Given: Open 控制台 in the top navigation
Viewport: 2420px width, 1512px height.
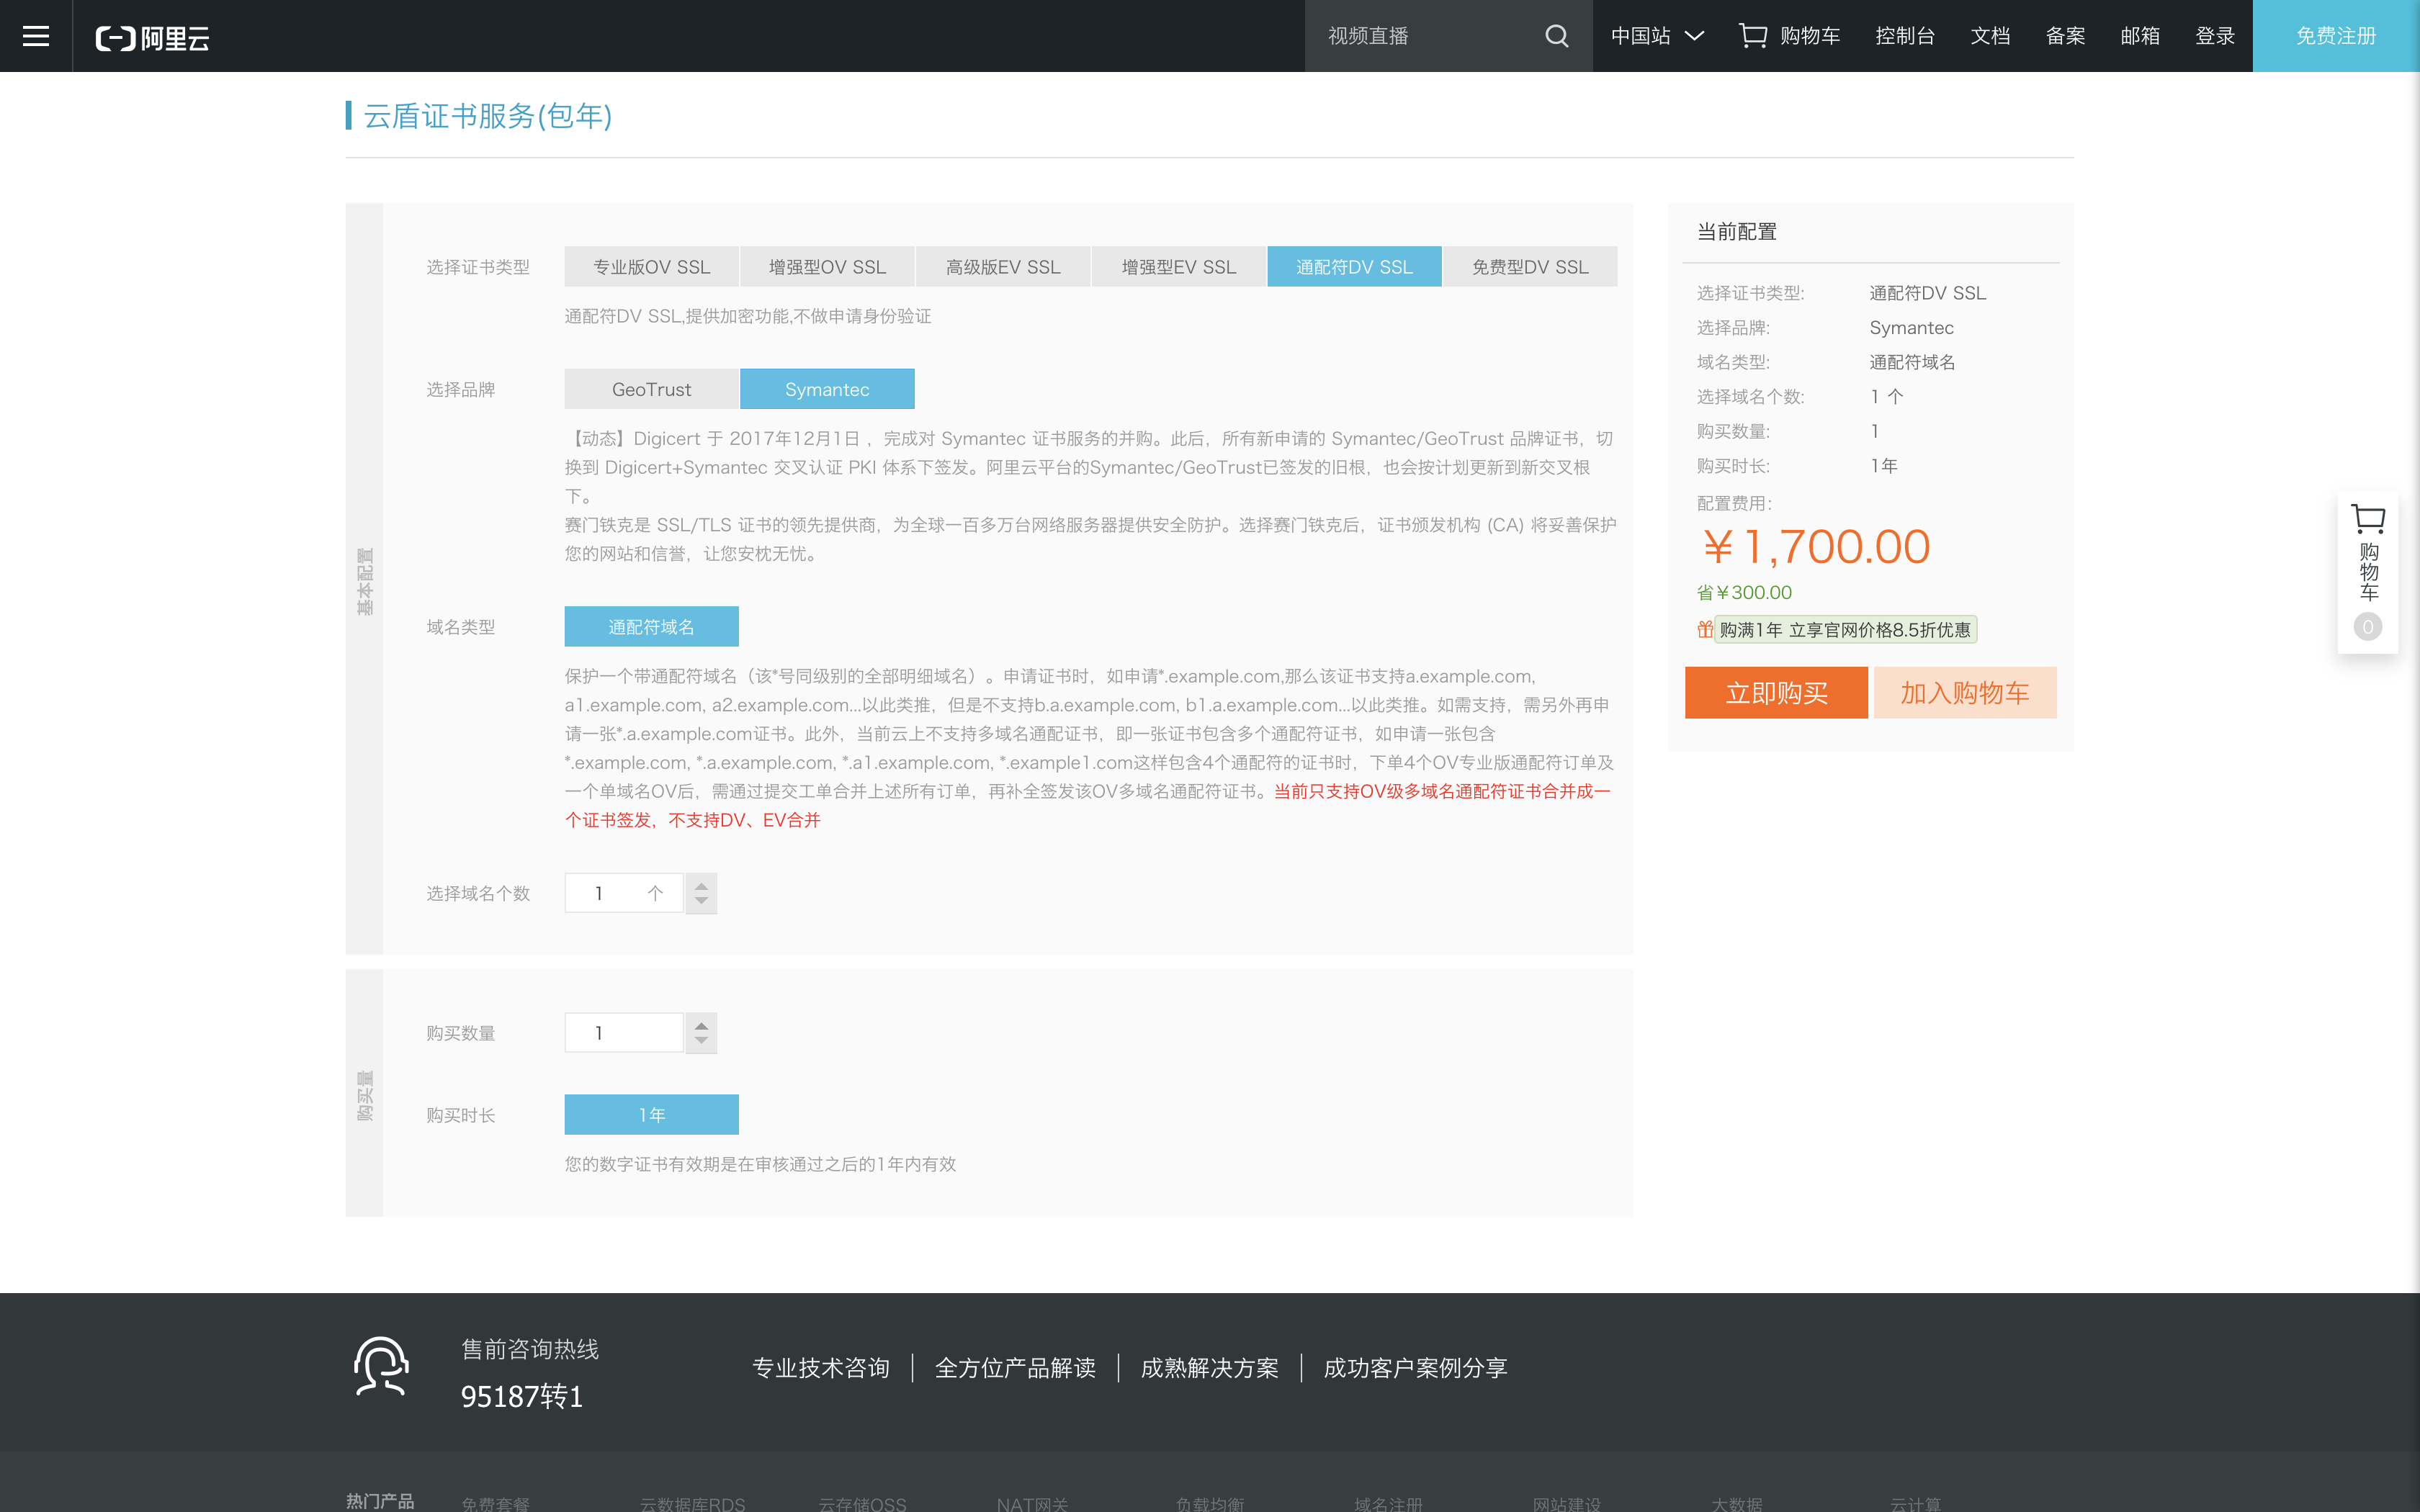Looking at the screenshot, I should (1904, 36).
